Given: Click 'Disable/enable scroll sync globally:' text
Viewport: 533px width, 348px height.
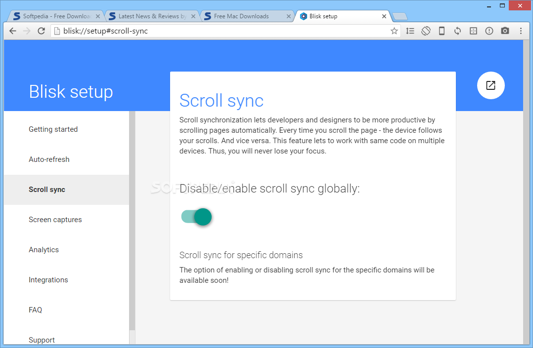Looking at the screenshot, I should pyautogui.click(x=269, y=189).
